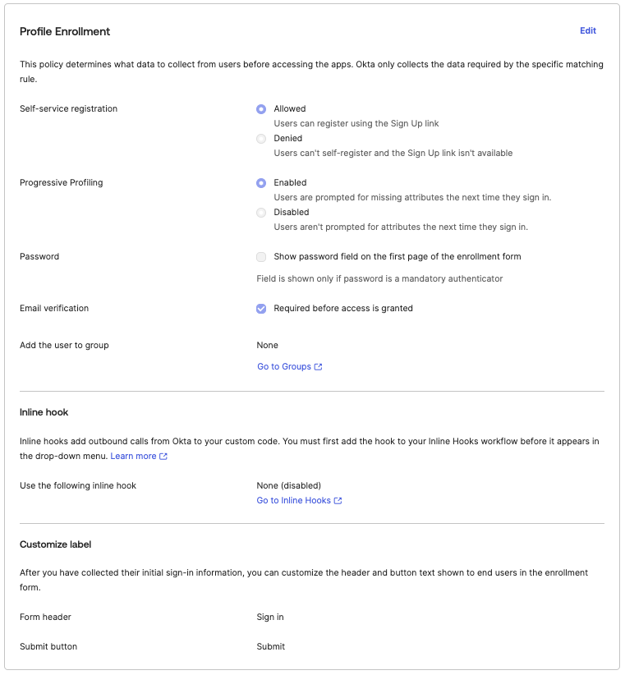
Task: Click None next to Add the user to group
Action: pos(267,345)
